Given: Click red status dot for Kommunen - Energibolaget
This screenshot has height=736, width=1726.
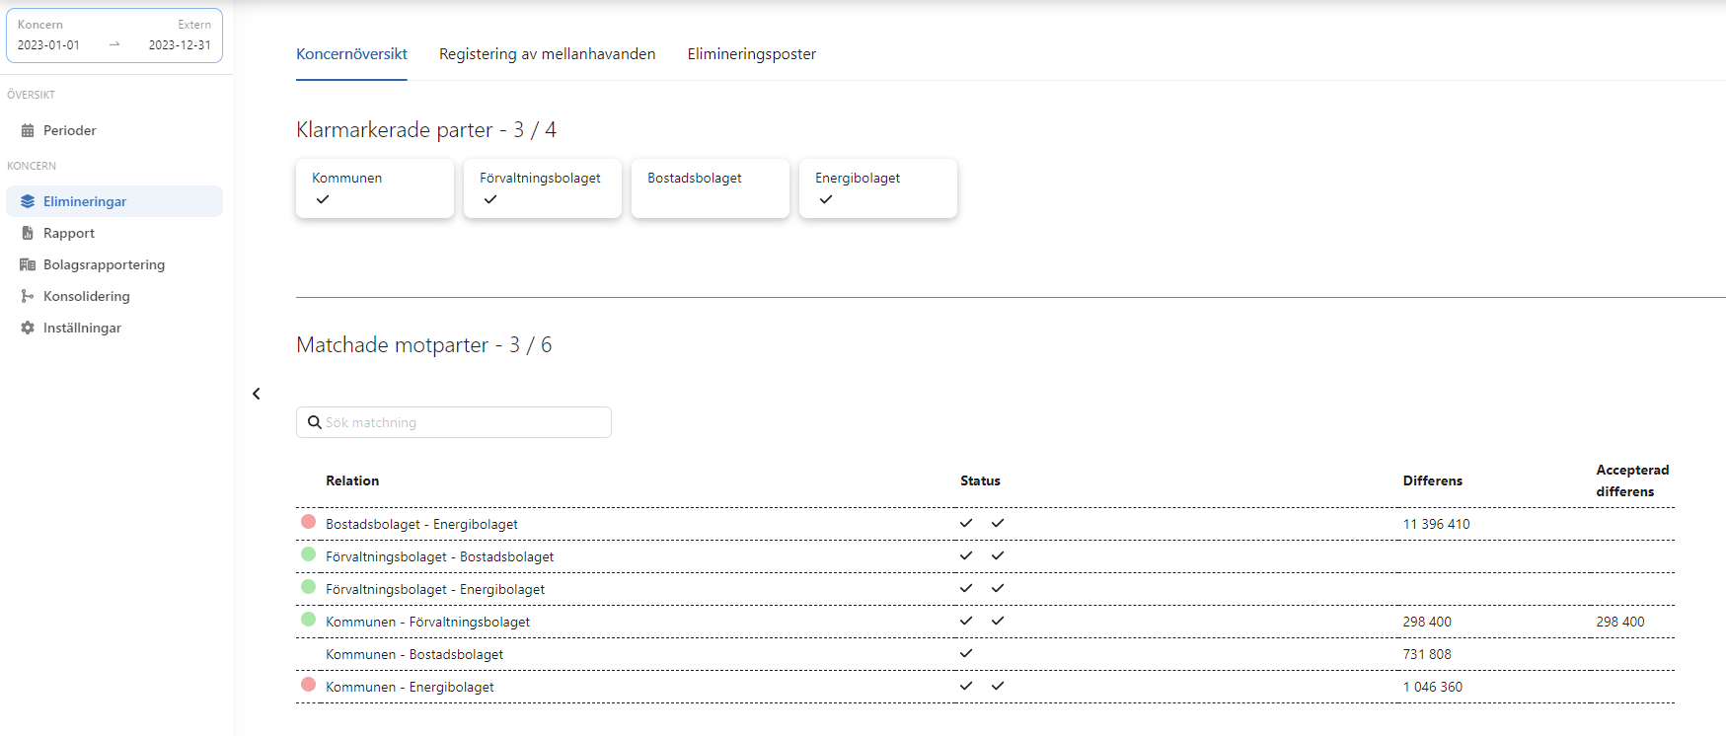Looking at the screenshot, I should (x=308, y=685).
